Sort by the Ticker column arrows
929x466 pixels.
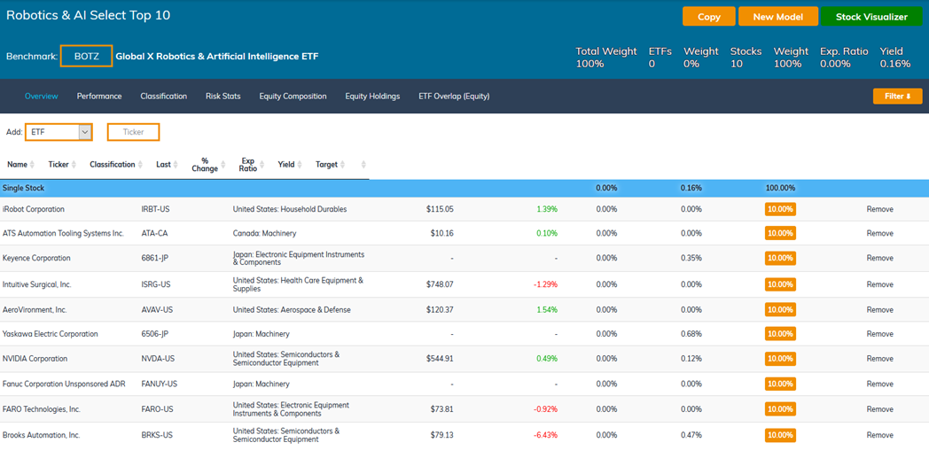pos(74,165)
